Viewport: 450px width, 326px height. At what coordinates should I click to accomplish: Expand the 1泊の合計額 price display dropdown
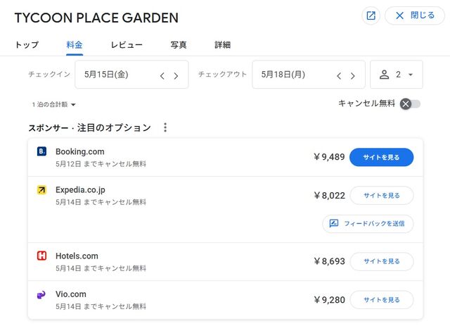click(53, 104)
